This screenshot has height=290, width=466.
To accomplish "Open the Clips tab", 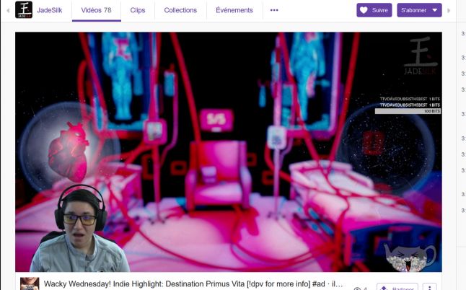I will tap(137, 10).
